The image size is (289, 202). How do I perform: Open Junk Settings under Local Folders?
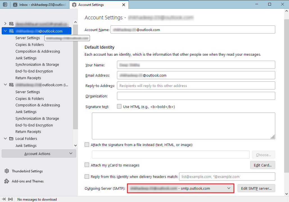[26, 145]
